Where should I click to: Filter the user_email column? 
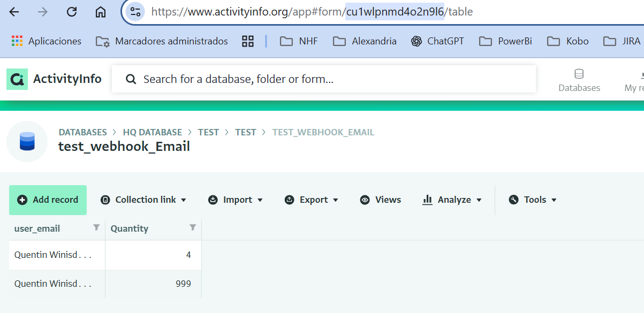pyautogui.click(x=96, y=228)
